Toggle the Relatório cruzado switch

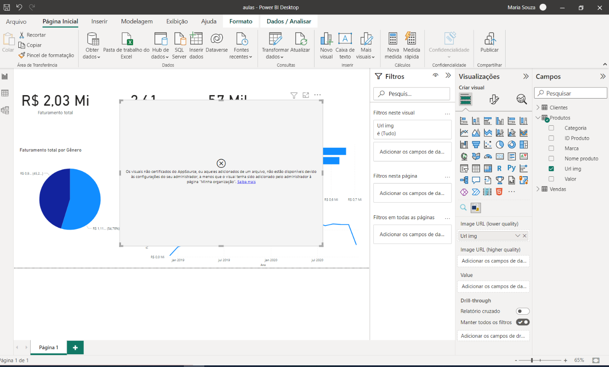tap(523, 311)
